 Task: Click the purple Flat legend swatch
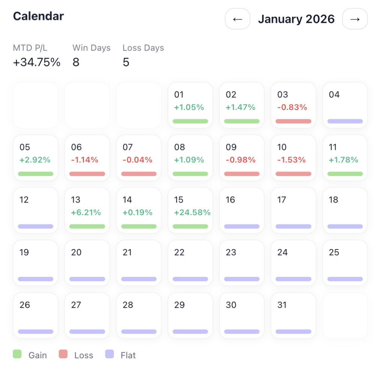click(x=109, y=354)
